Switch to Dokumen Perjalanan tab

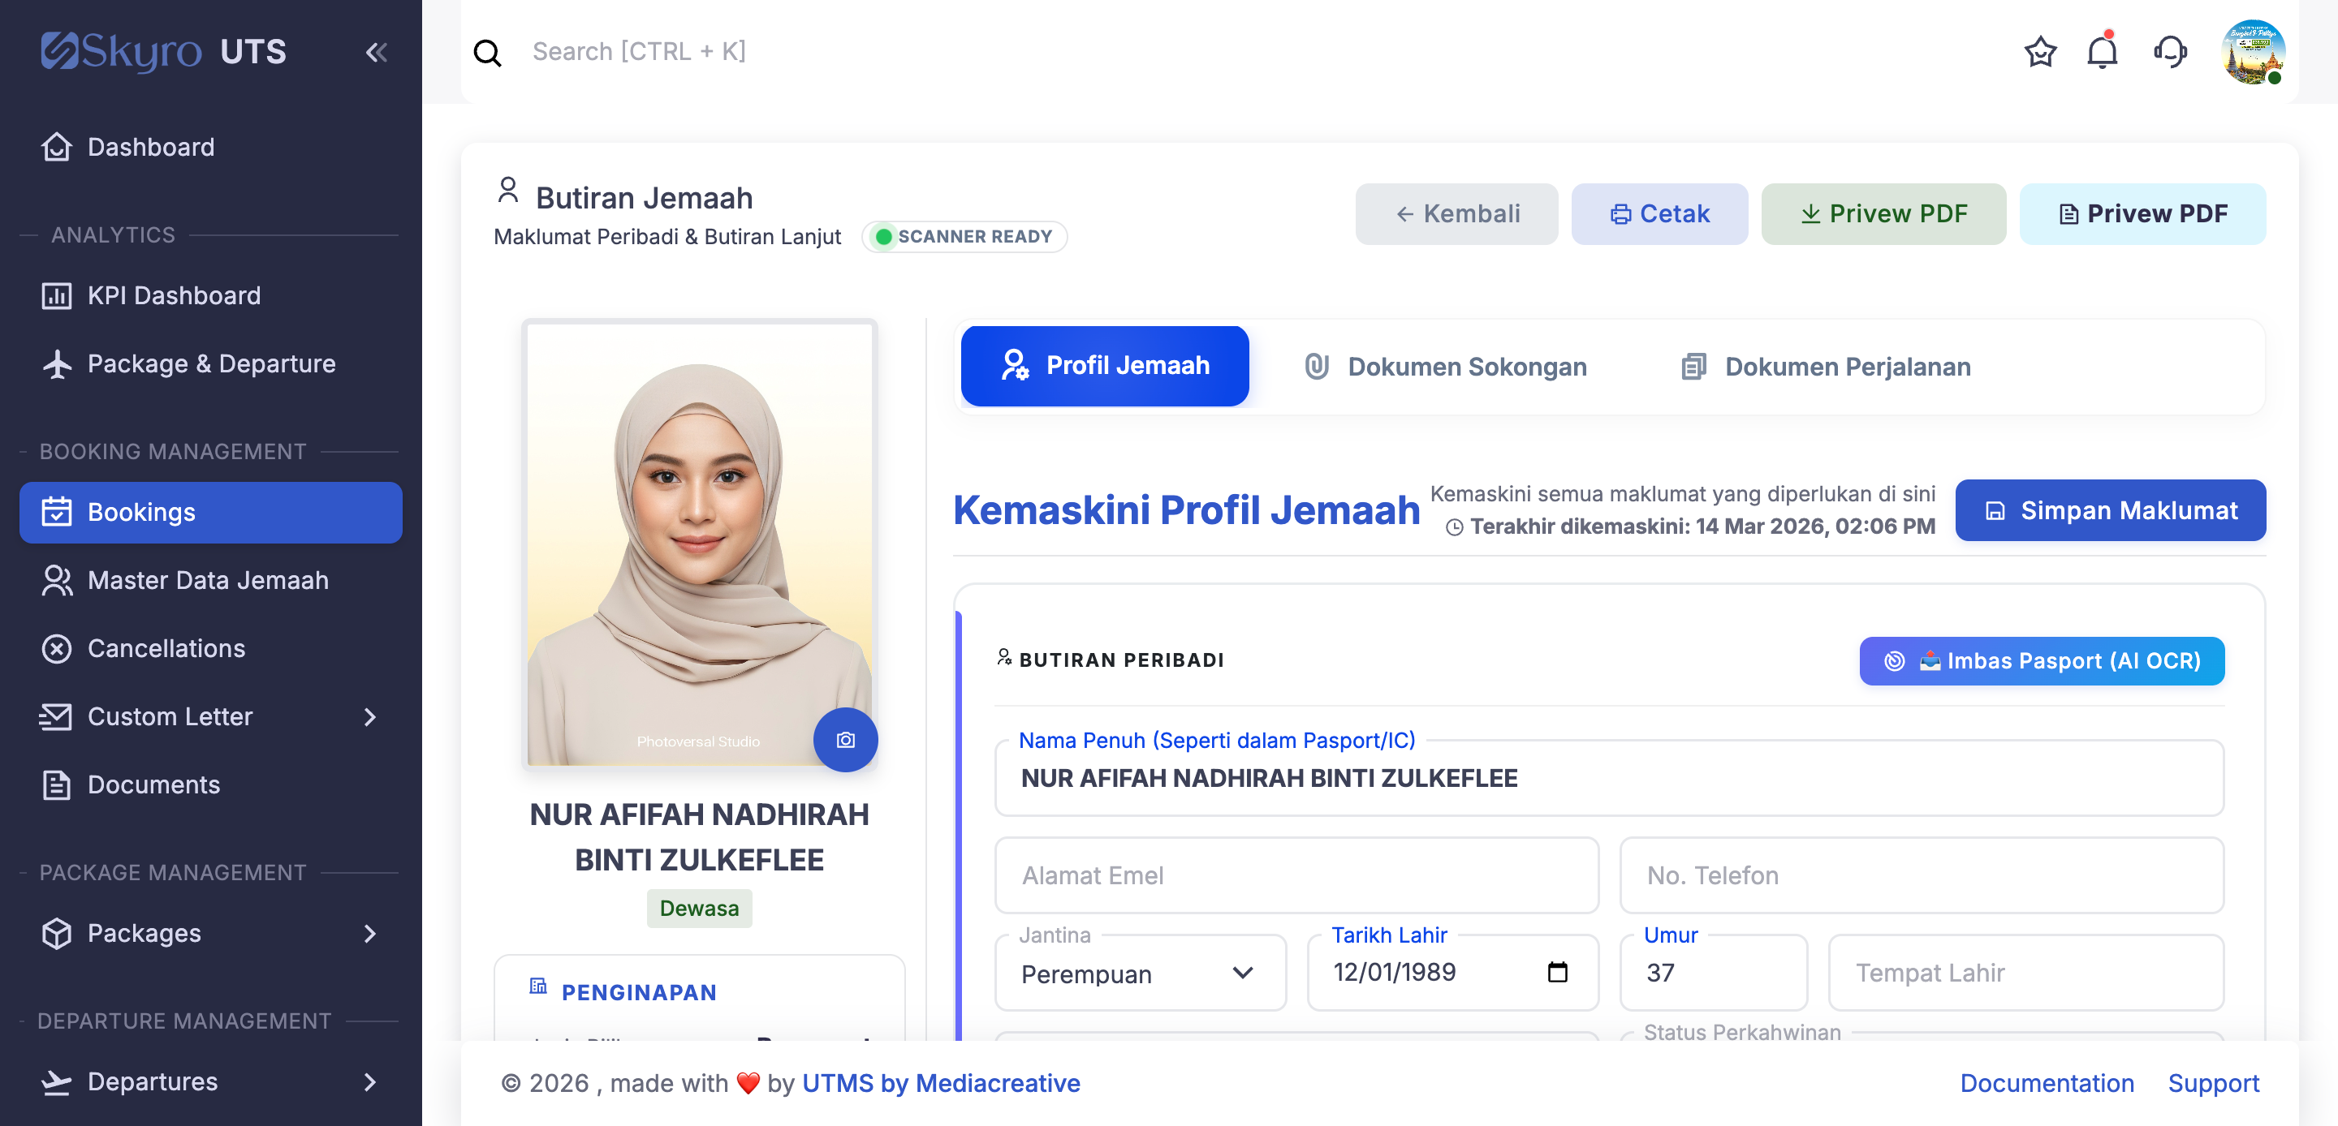(x=1825, y=367)
